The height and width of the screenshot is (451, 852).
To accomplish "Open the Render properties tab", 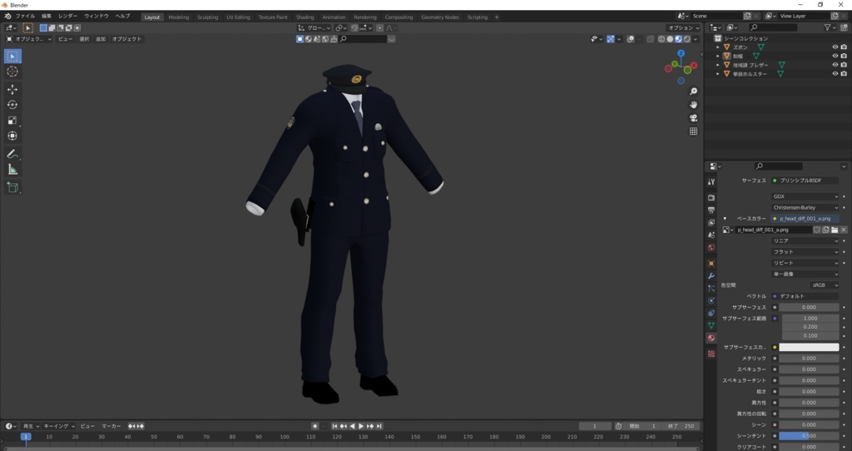I will pos(711,197).
